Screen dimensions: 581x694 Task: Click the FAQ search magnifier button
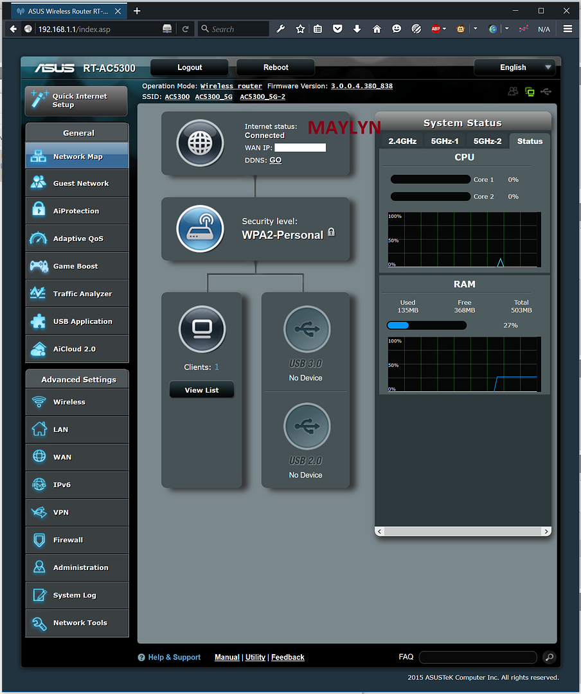click(549, 657)
